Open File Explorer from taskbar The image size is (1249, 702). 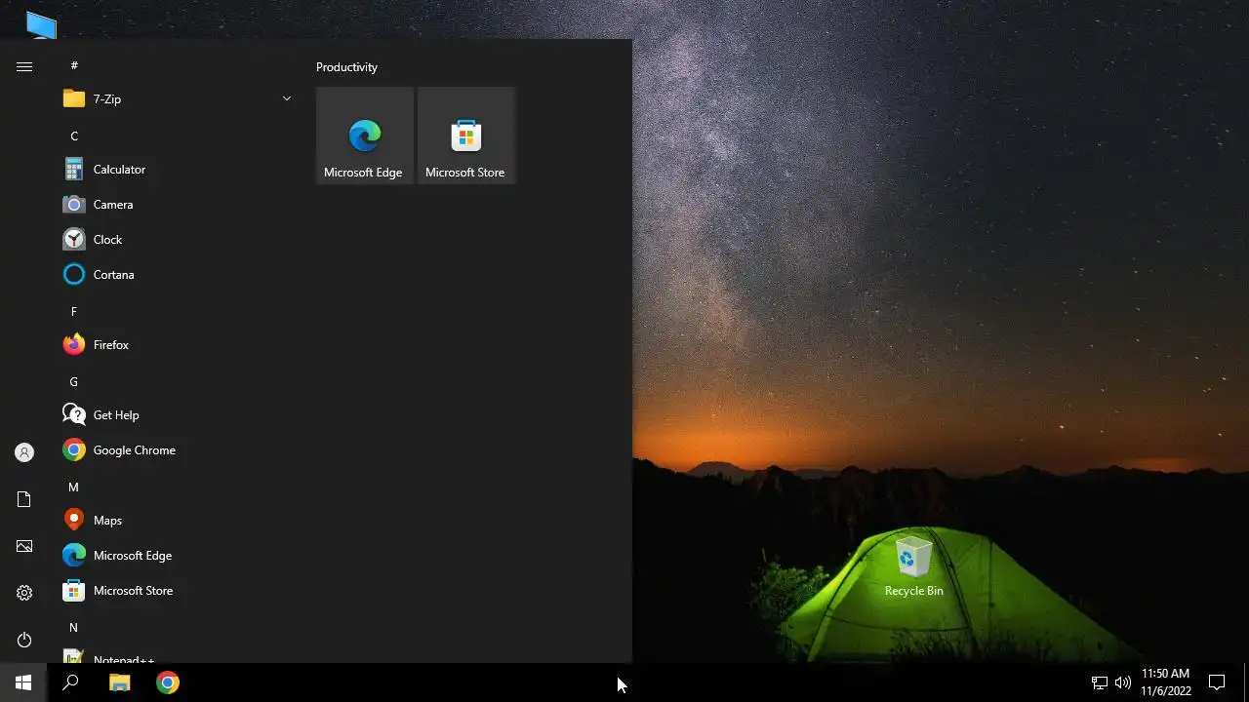click(119, 682)
